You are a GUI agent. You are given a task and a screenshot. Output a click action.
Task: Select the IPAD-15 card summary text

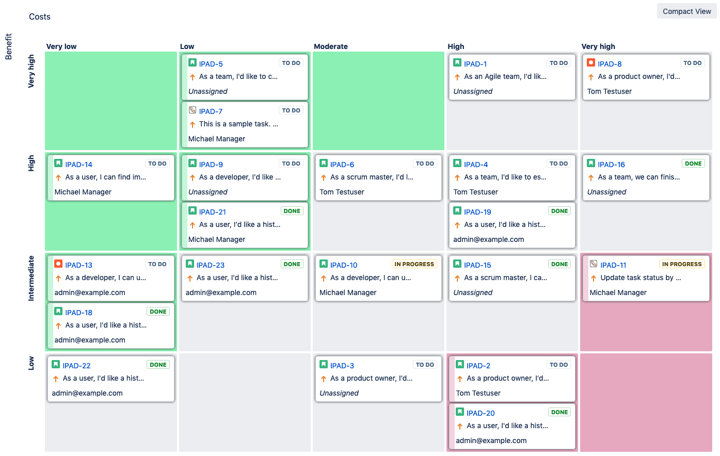[x=505, y=278]
